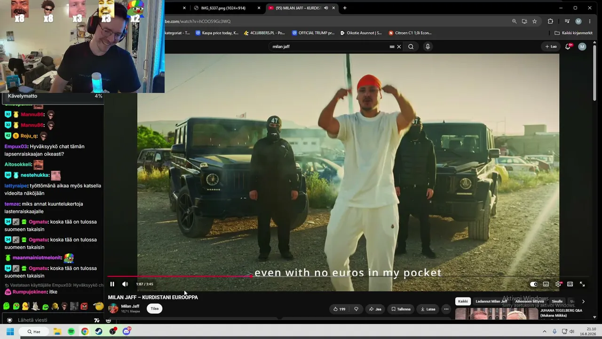Open Chrome media controls icon
602x339 pixels.
tap(567, 21)
